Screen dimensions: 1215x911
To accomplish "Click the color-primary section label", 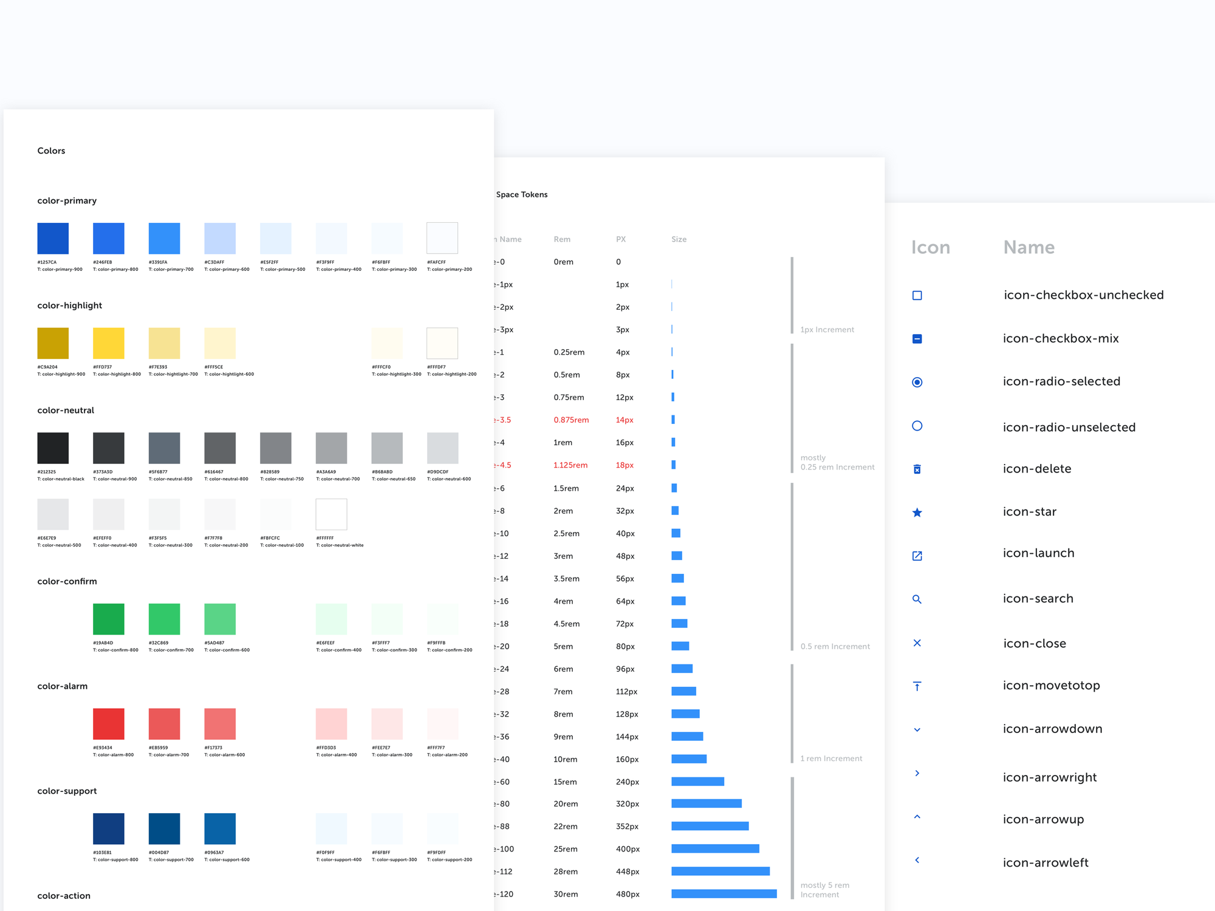I will (67, 200).
